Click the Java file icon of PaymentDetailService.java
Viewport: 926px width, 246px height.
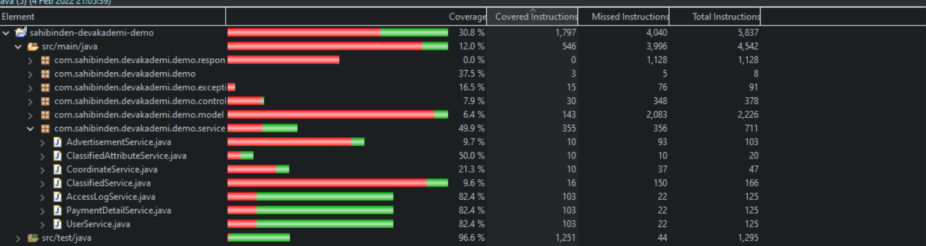point(57,211)
